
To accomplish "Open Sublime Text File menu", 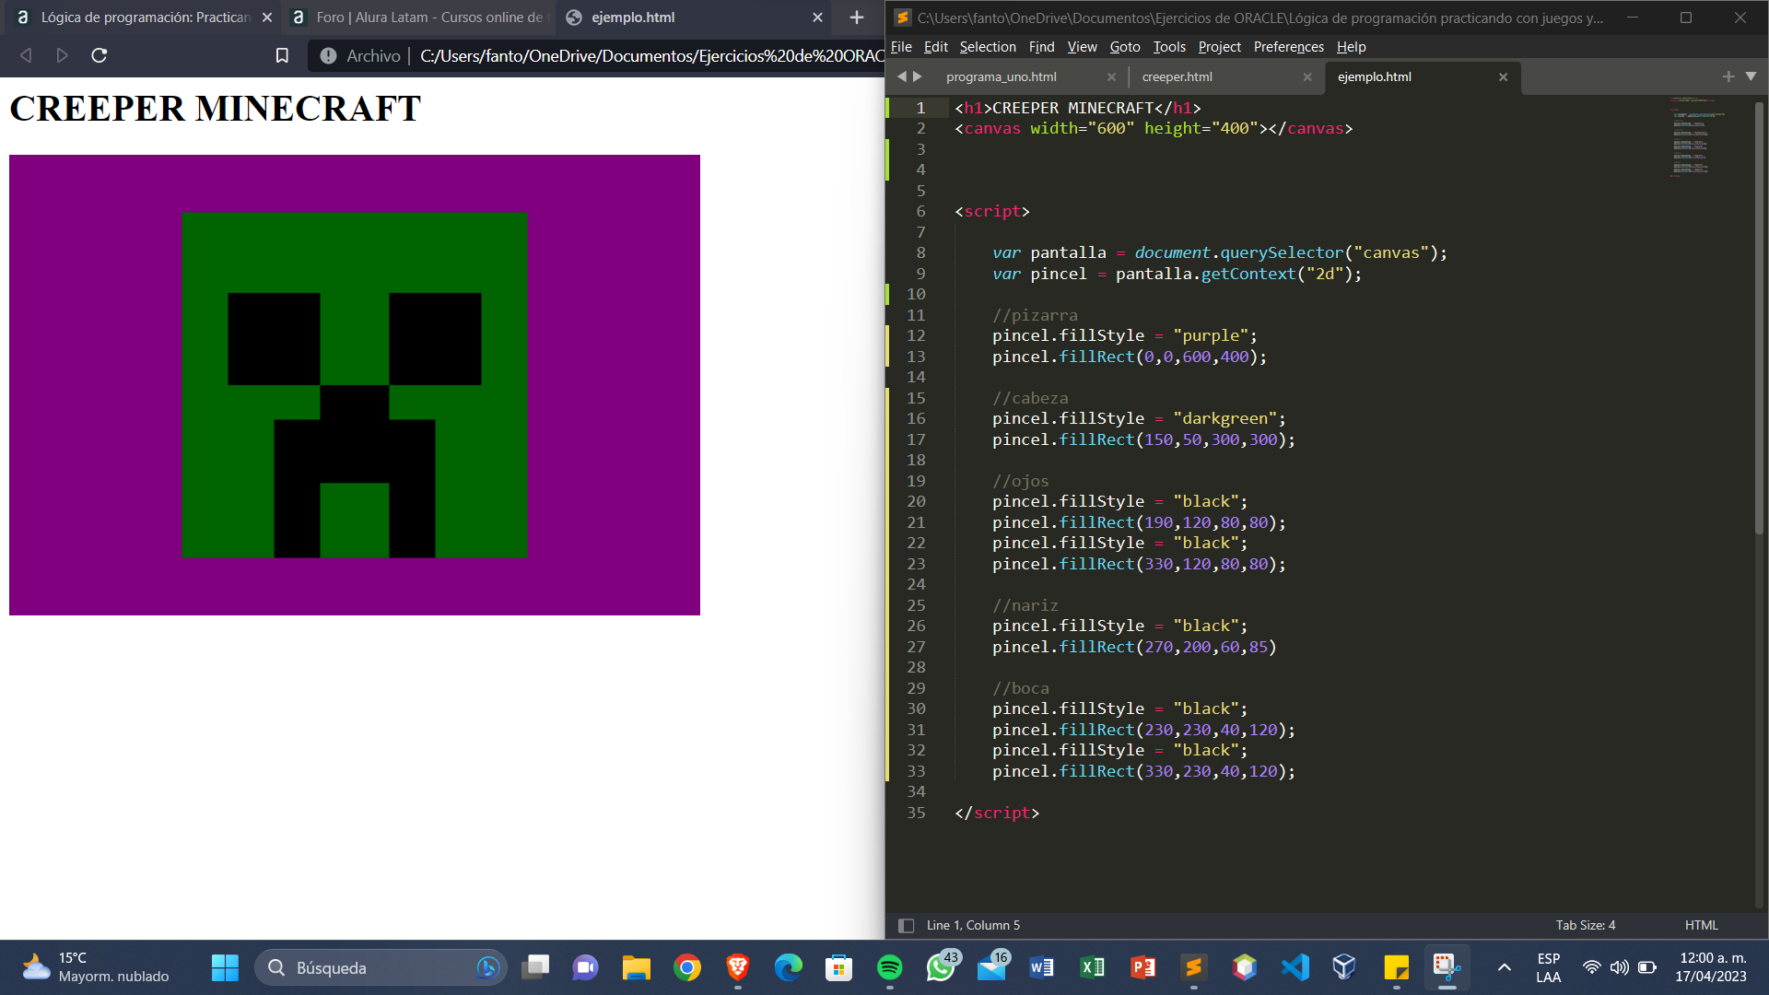I will (x=901, y=47).
